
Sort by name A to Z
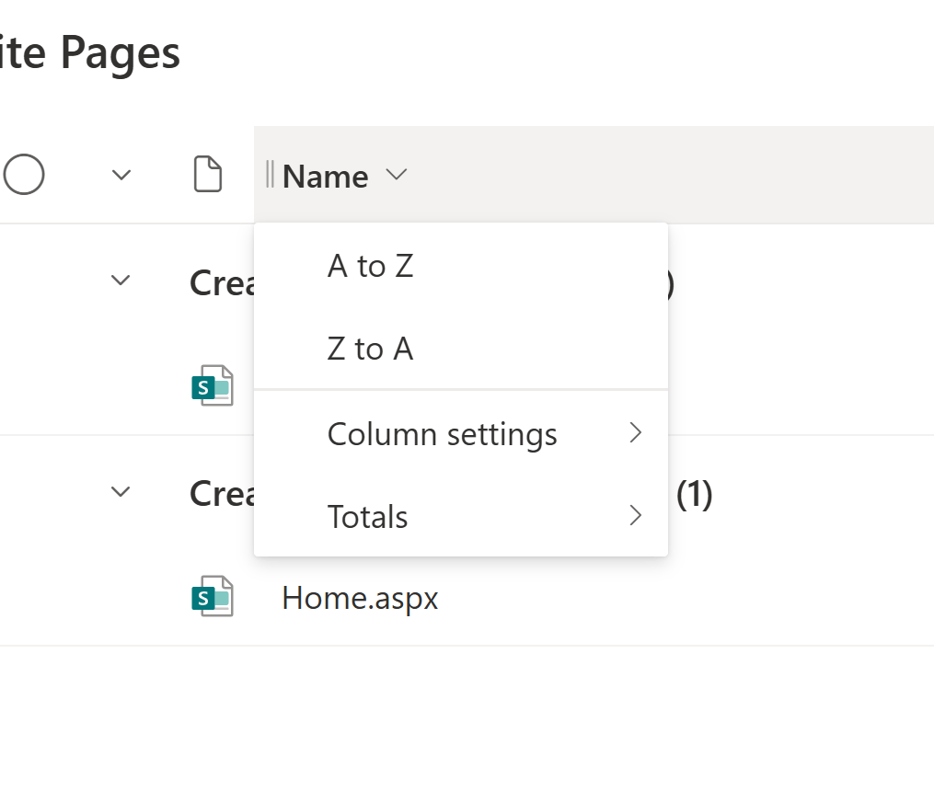pyautogui.click(x=370, y=266)
